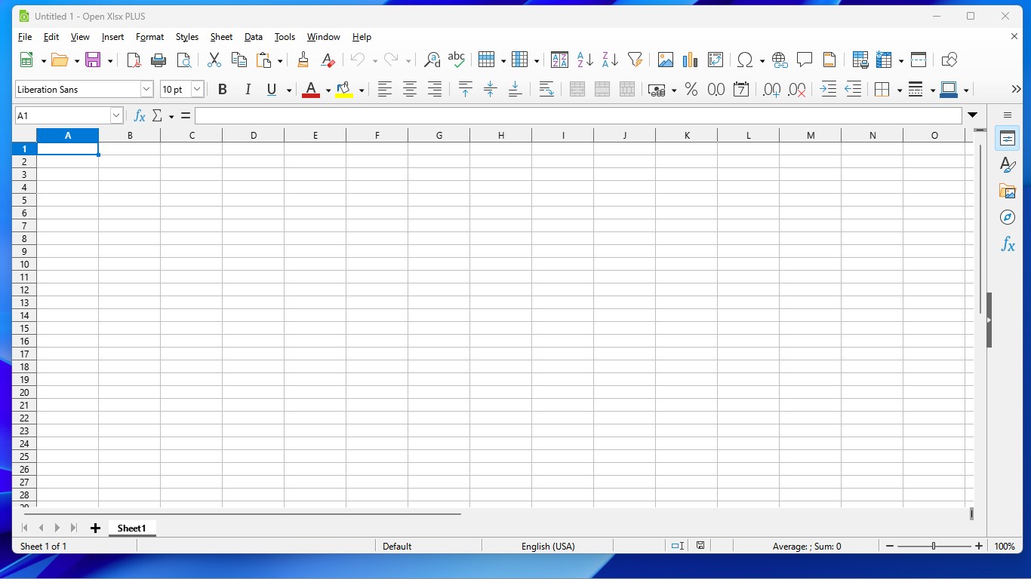Expand the font color dropdown arrow
The width and height of the screenshot is (1031, 579).
pyautogui.click(x=328, y=89)
